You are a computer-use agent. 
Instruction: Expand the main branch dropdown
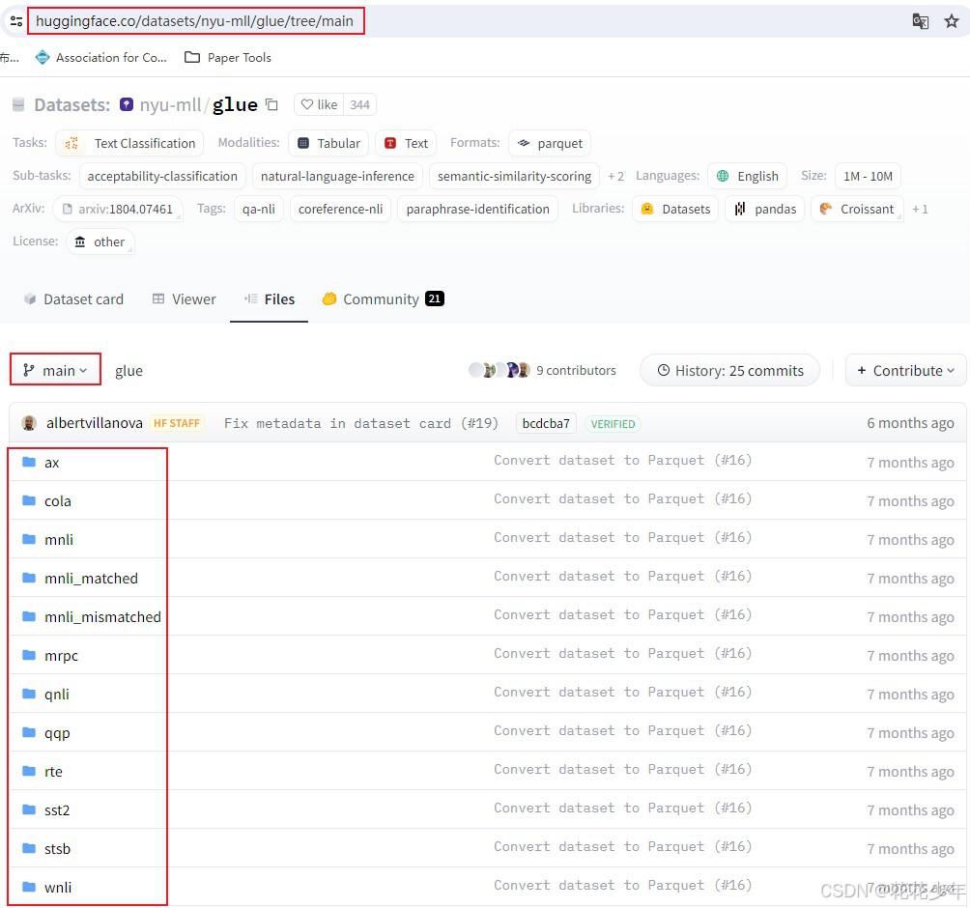coord(56,370)
